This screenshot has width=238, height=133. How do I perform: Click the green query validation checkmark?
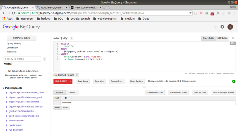tap(234, 81)
